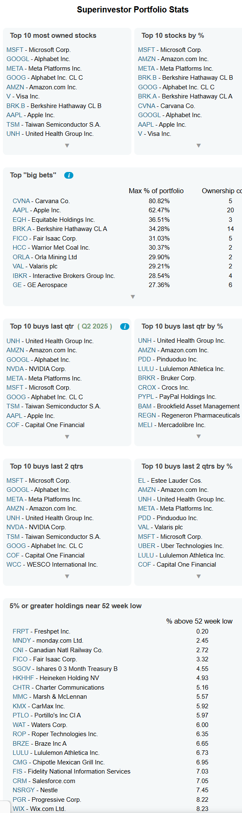The image size is (242, 813).
Task: Expand the Top 10 stocks by % list
Action: click(198, 146)
